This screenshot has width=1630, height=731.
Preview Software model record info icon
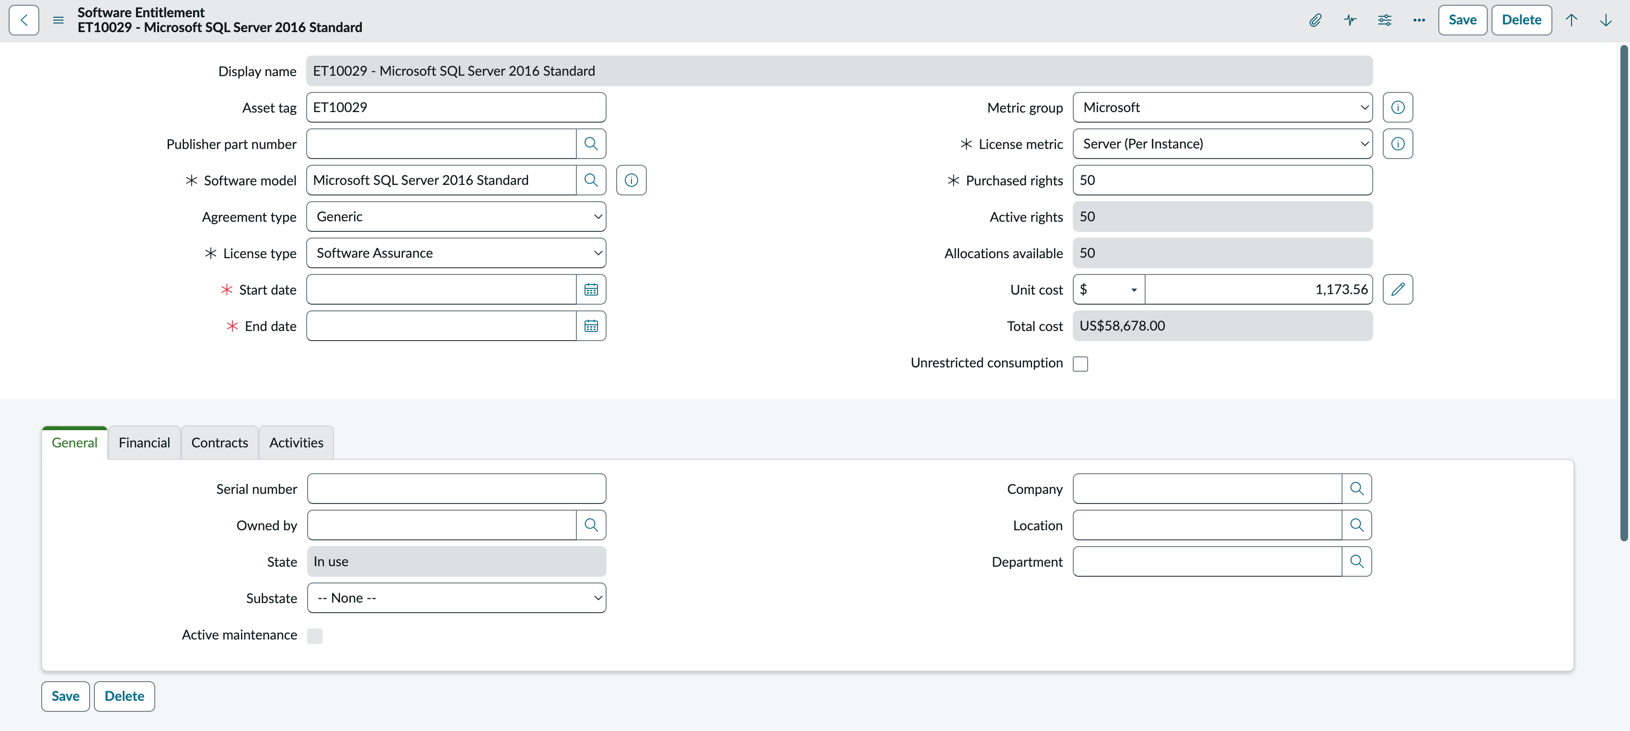click(x=631, y=181)
